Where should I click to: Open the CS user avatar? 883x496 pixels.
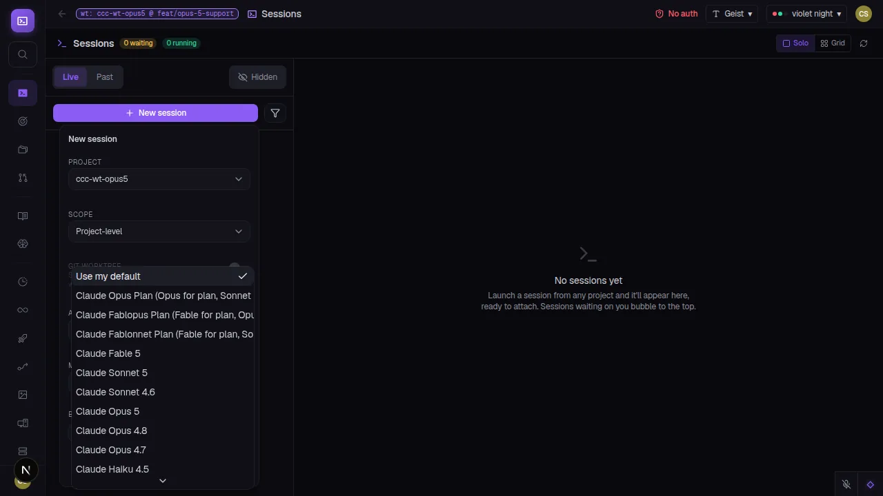point(864,14)
